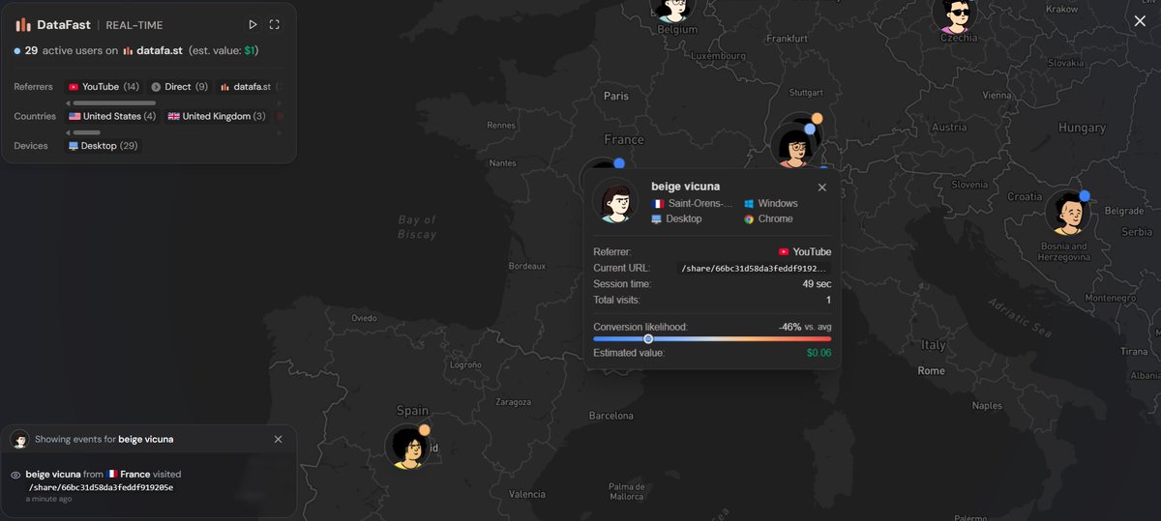This screenshot has width=1161, height=521.
Task: Click the conversion likelihood slider handle
Action: pos(648,339)
